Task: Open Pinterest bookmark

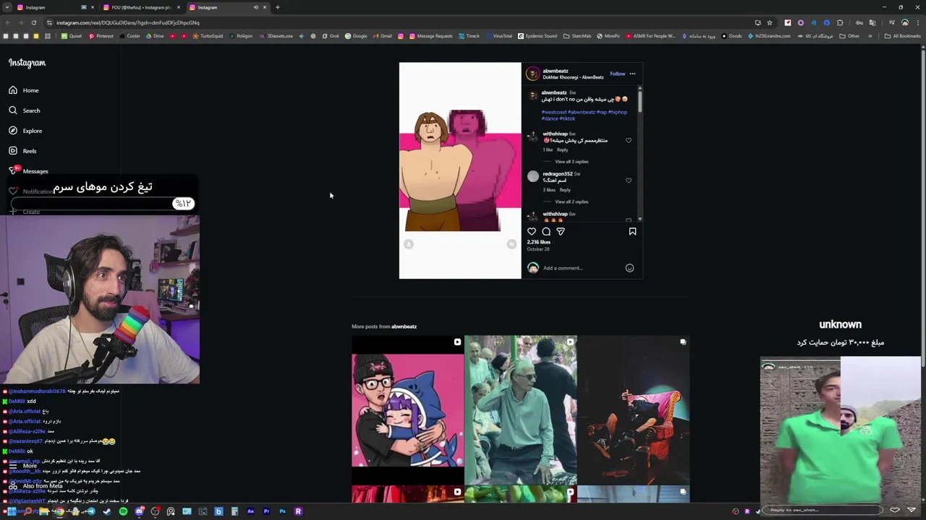Action: [101, 36]
